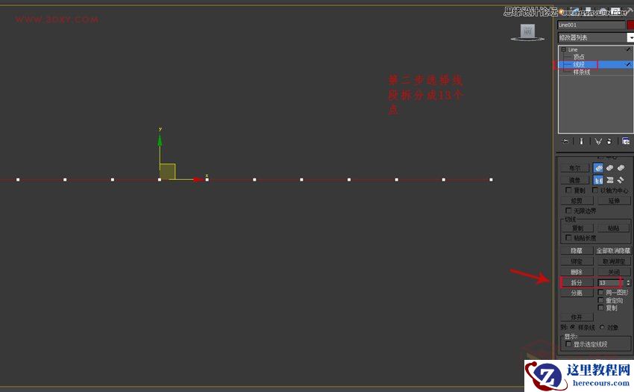Open configure modifier sets icon
This screenshot has width=634, height=392.
click(x=626, y=141)
